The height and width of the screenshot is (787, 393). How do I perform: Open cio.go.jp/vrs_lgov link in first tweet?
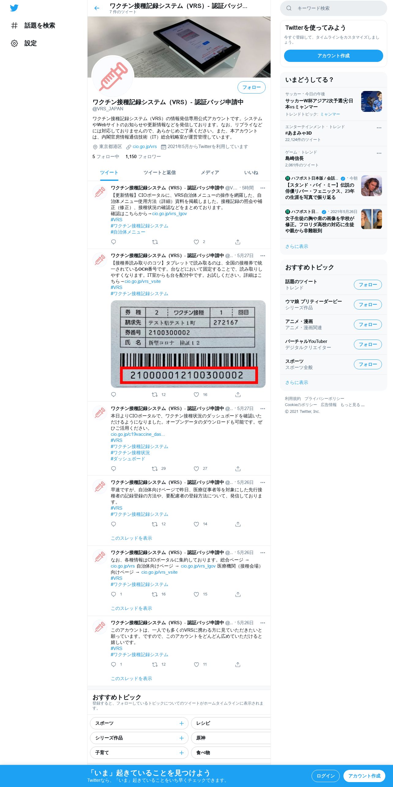[169, 214]
